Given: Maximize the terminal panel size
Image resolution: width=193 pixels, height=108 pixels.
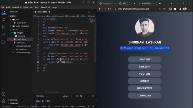Looking at the screenshot, I should [x=89, y=96].
